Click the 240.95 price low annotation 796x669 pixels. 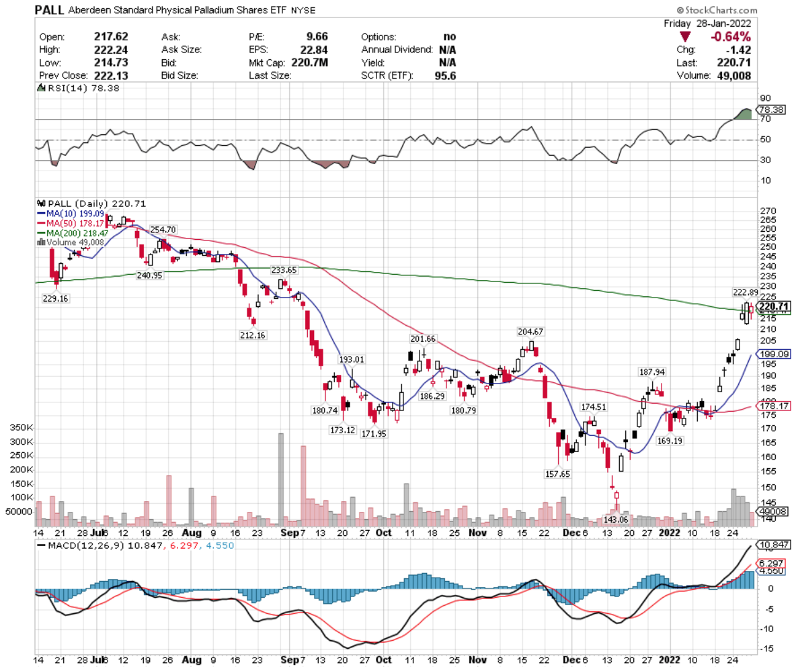(x=149, y=275)
